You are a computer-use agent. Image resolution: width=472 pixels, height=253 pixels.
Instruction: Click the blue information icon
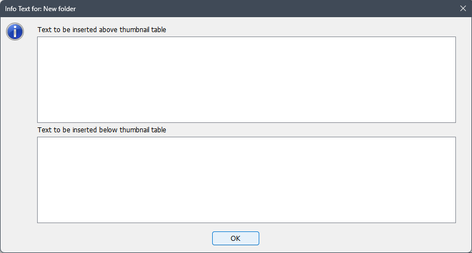pyautogui.click(x=15, y=32)
